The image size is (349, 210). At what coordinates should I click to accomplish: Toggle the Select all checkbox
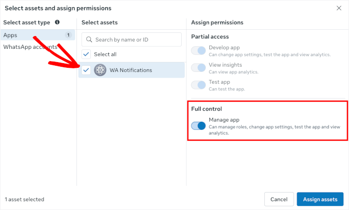point(86,54)
